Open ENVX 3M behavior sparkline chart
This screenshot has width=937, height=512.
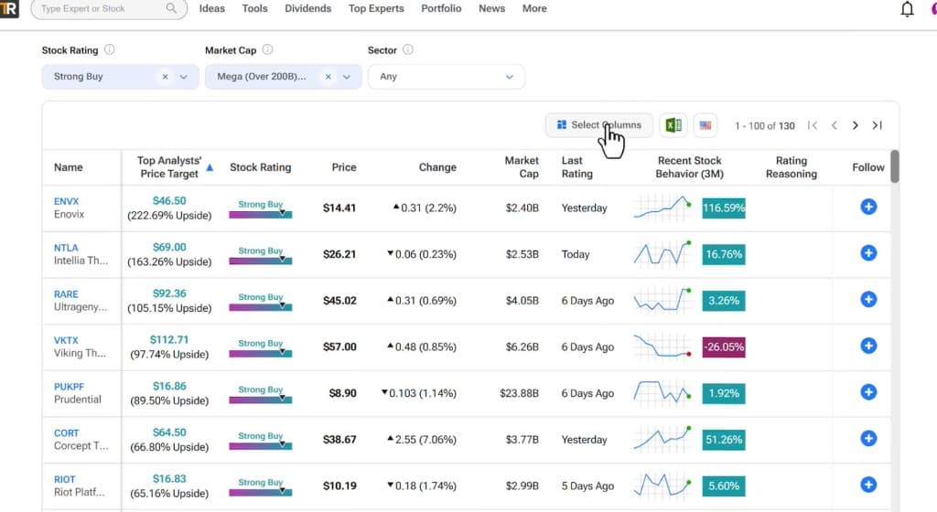click(662, 208)
